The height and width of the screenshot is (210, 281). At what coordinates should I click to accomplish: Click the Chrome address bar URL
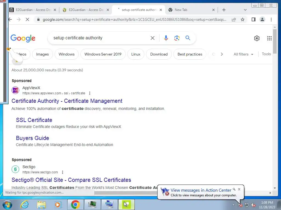(134, 19)
